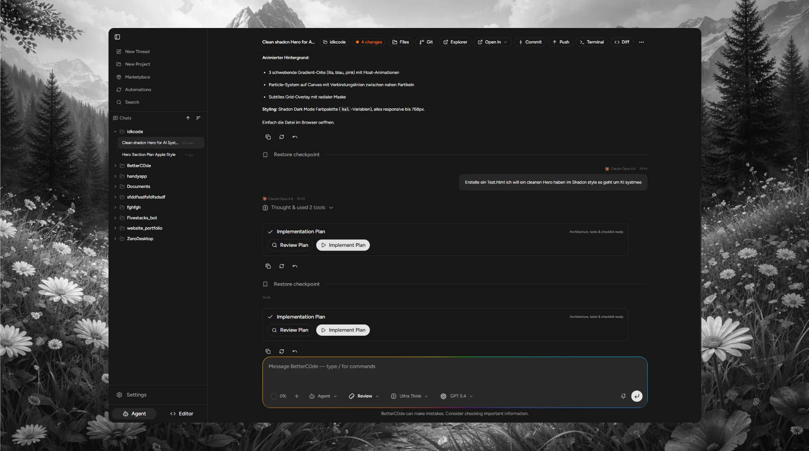Screen dimensions: 809x451
Task: View code changes with the Diff icon
Action: 622,42
